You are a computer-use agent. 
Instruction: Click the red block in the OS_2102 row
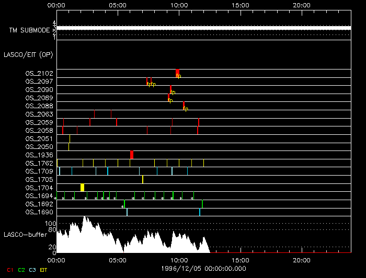178,72
